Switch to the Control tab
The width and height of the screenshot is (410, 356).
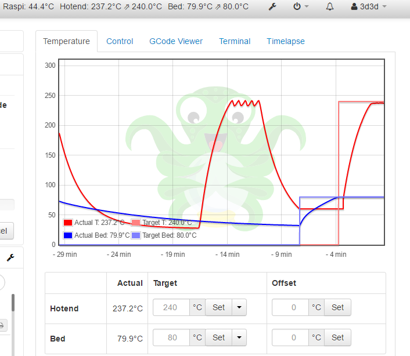pyautogui.click(x=120, y=41)
